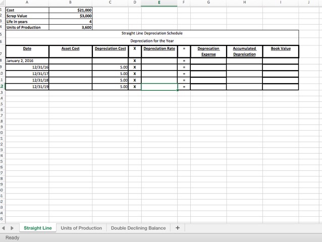Click the Asset Cost cell in January 2, 2016 row

tap(71, 60)
